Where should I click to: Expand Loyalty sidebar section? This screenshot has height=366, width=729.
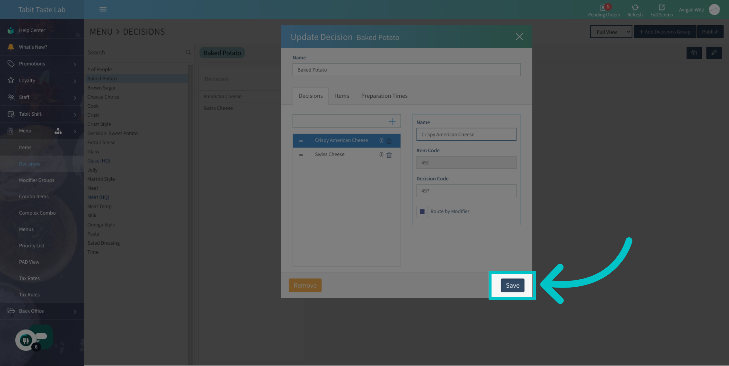point(42,81)
